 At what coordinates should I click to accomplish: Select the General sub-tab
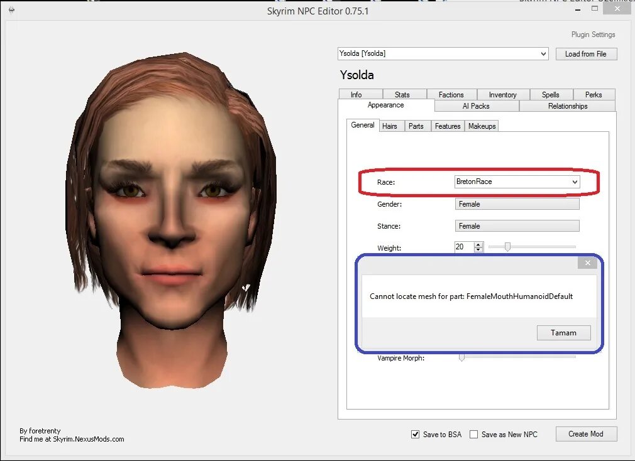point(362,125)
